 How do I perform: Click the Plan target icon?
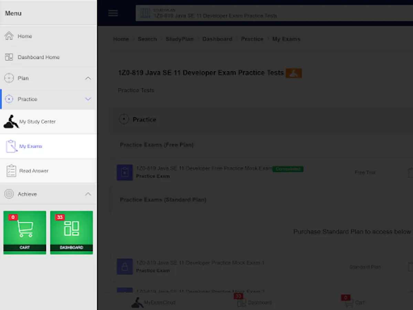tap(9, 78)
